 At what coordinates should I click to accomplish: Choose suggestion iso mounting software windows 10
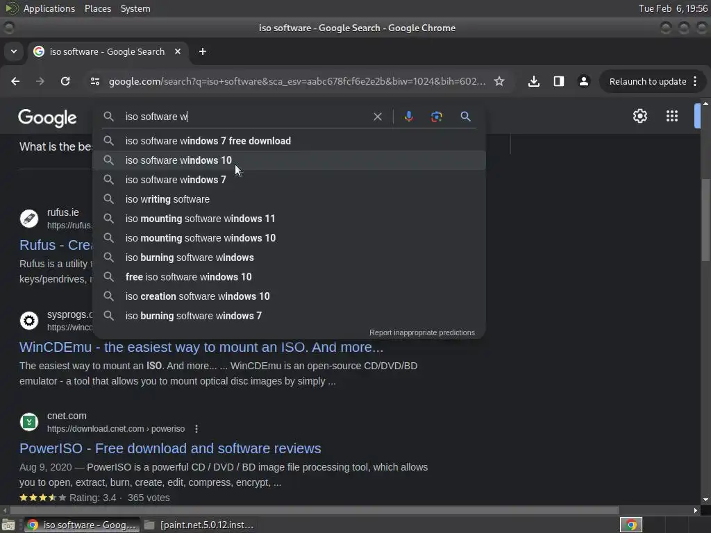(x=290, y=238)
